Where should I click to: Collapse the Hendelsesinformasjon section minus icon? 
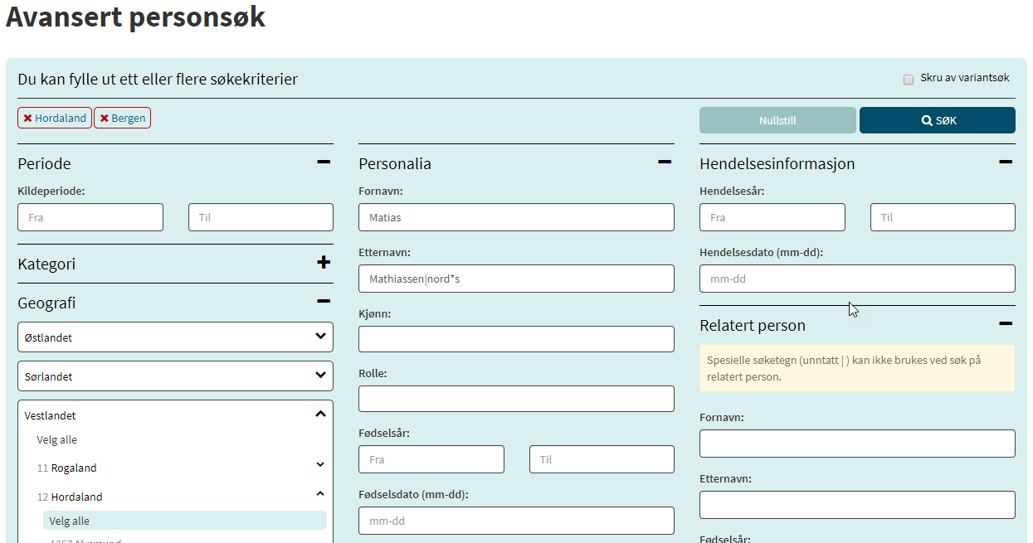pos(1006,162)
